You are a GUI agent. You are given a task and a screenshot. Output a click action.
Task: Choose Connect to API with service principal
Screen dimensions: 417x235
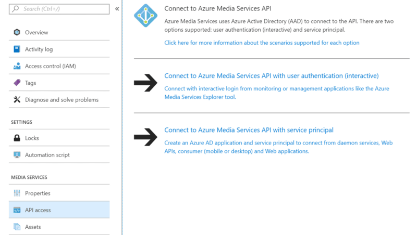coord(249,130)
